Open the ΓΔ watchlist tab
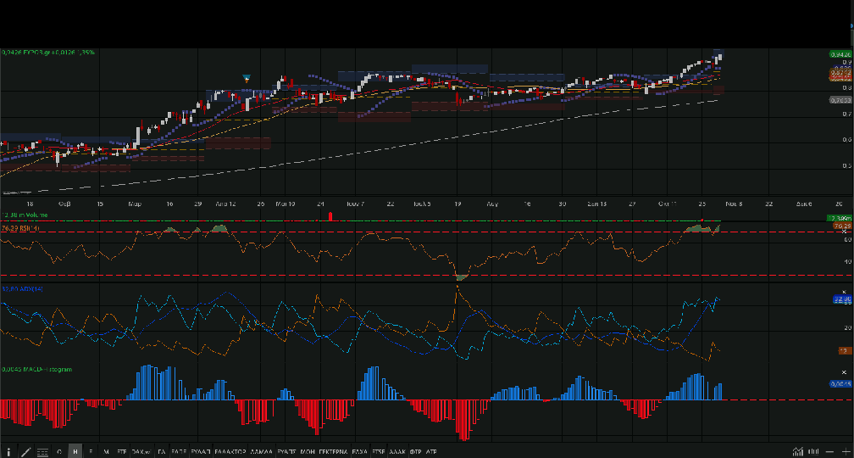Screen dimensions: 854x458 [162, 452]
